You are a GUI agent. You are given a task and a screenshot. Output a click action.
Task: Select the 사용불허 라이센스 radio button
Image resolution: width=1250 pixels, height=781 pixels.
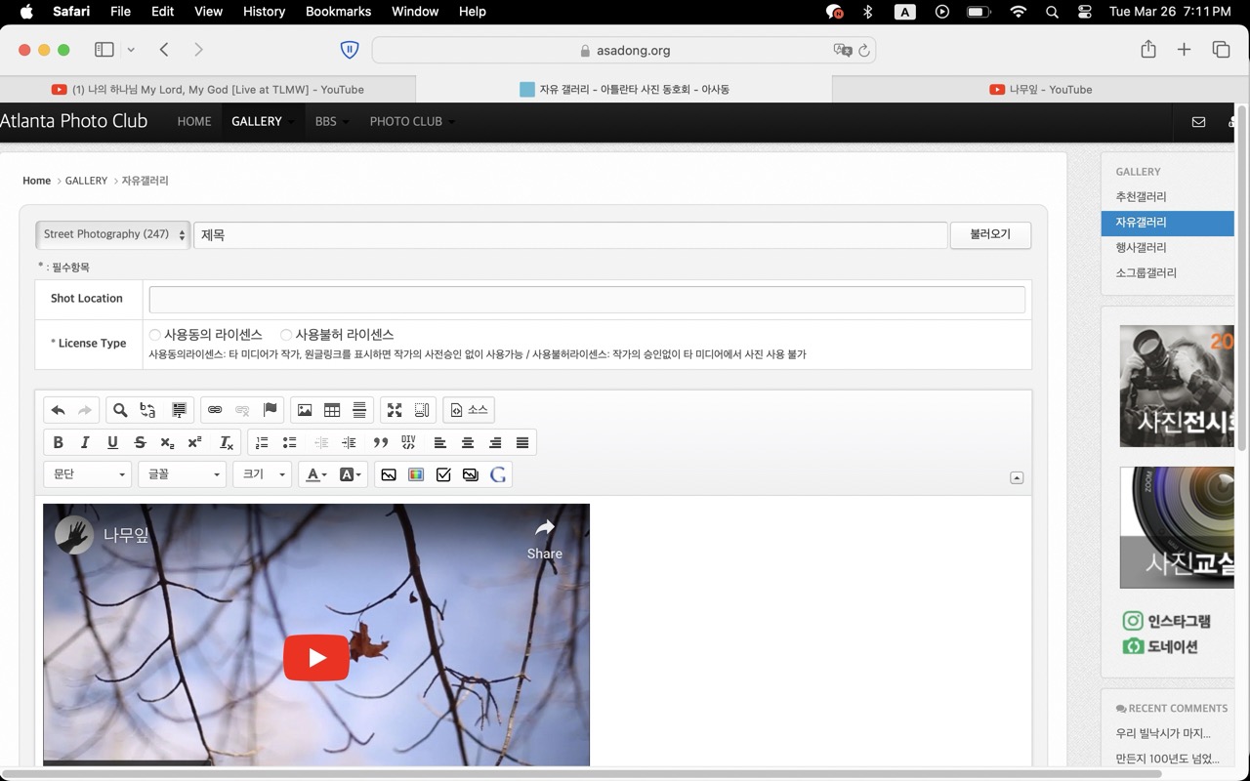[286, 335]
